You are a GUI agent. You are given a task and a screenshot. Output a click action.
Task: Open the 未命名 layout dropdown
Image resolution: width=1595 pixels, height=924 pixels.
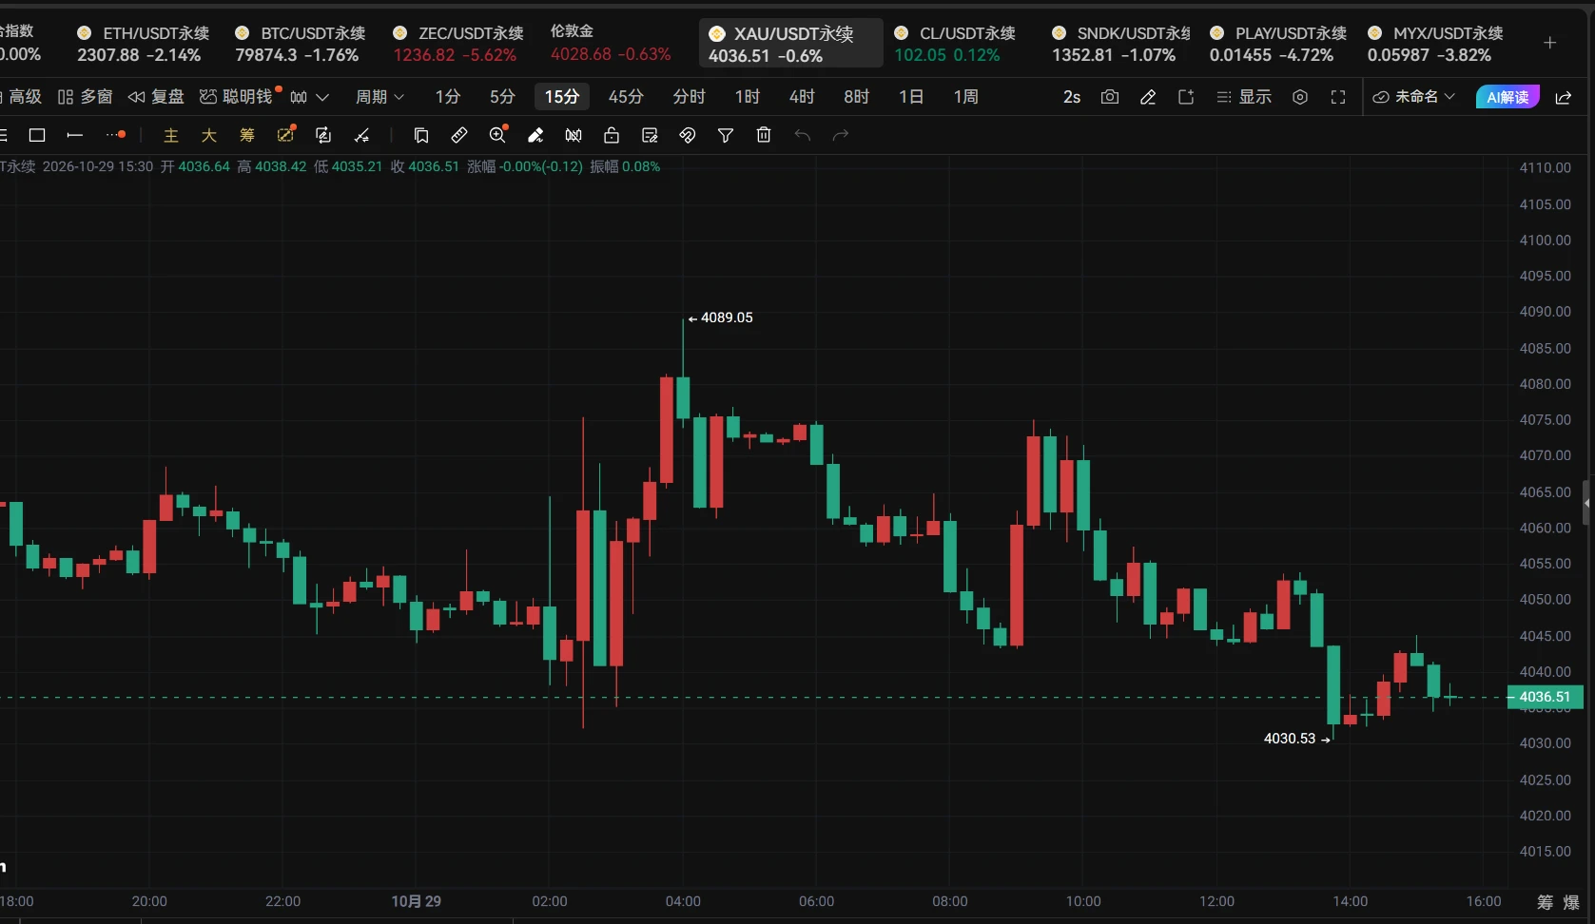point(1414,97)
